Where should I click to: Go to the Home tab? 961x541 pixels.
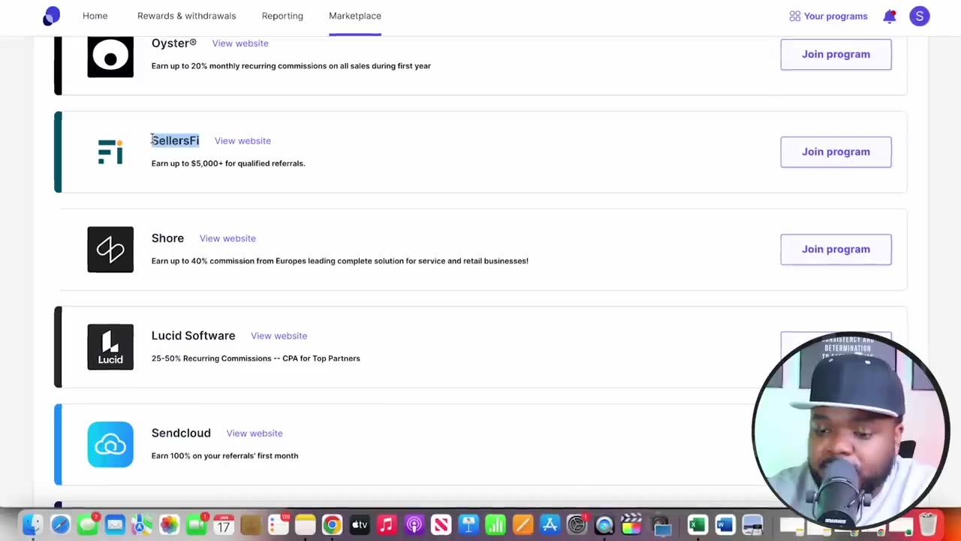tap(95, 16)
